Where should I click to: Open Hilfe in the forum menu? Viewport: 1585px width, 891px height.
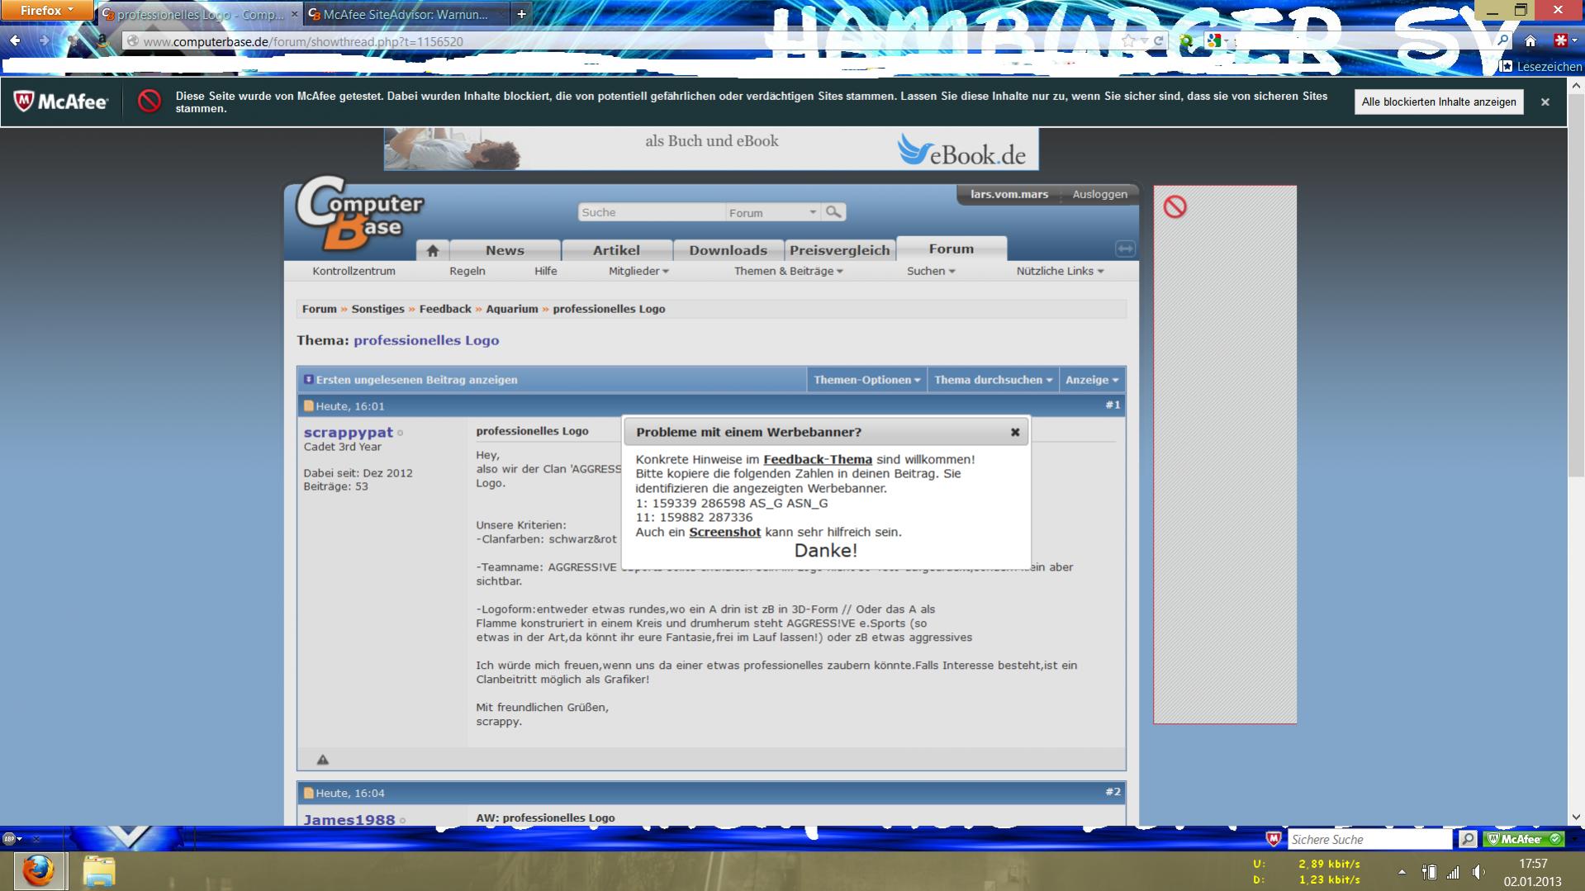click(x=545, y=271)
